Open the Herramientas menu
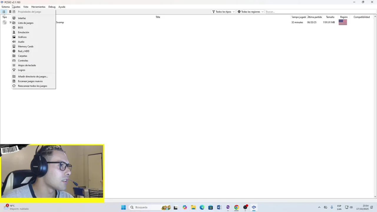 (38, 7)
